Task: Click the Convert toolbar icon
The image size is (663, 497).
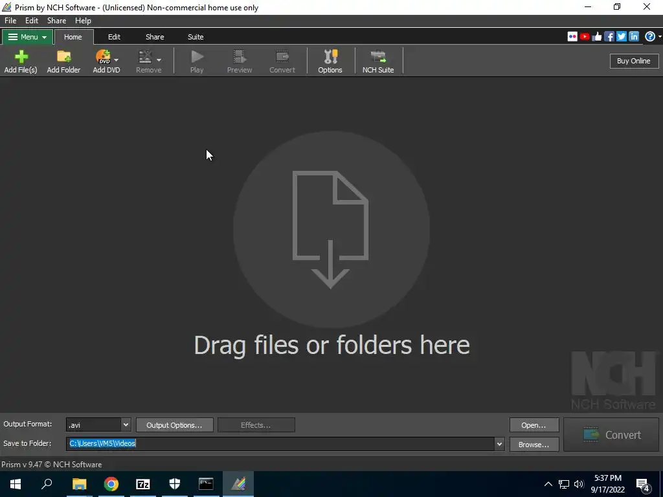Action: [x=282, y=61]
